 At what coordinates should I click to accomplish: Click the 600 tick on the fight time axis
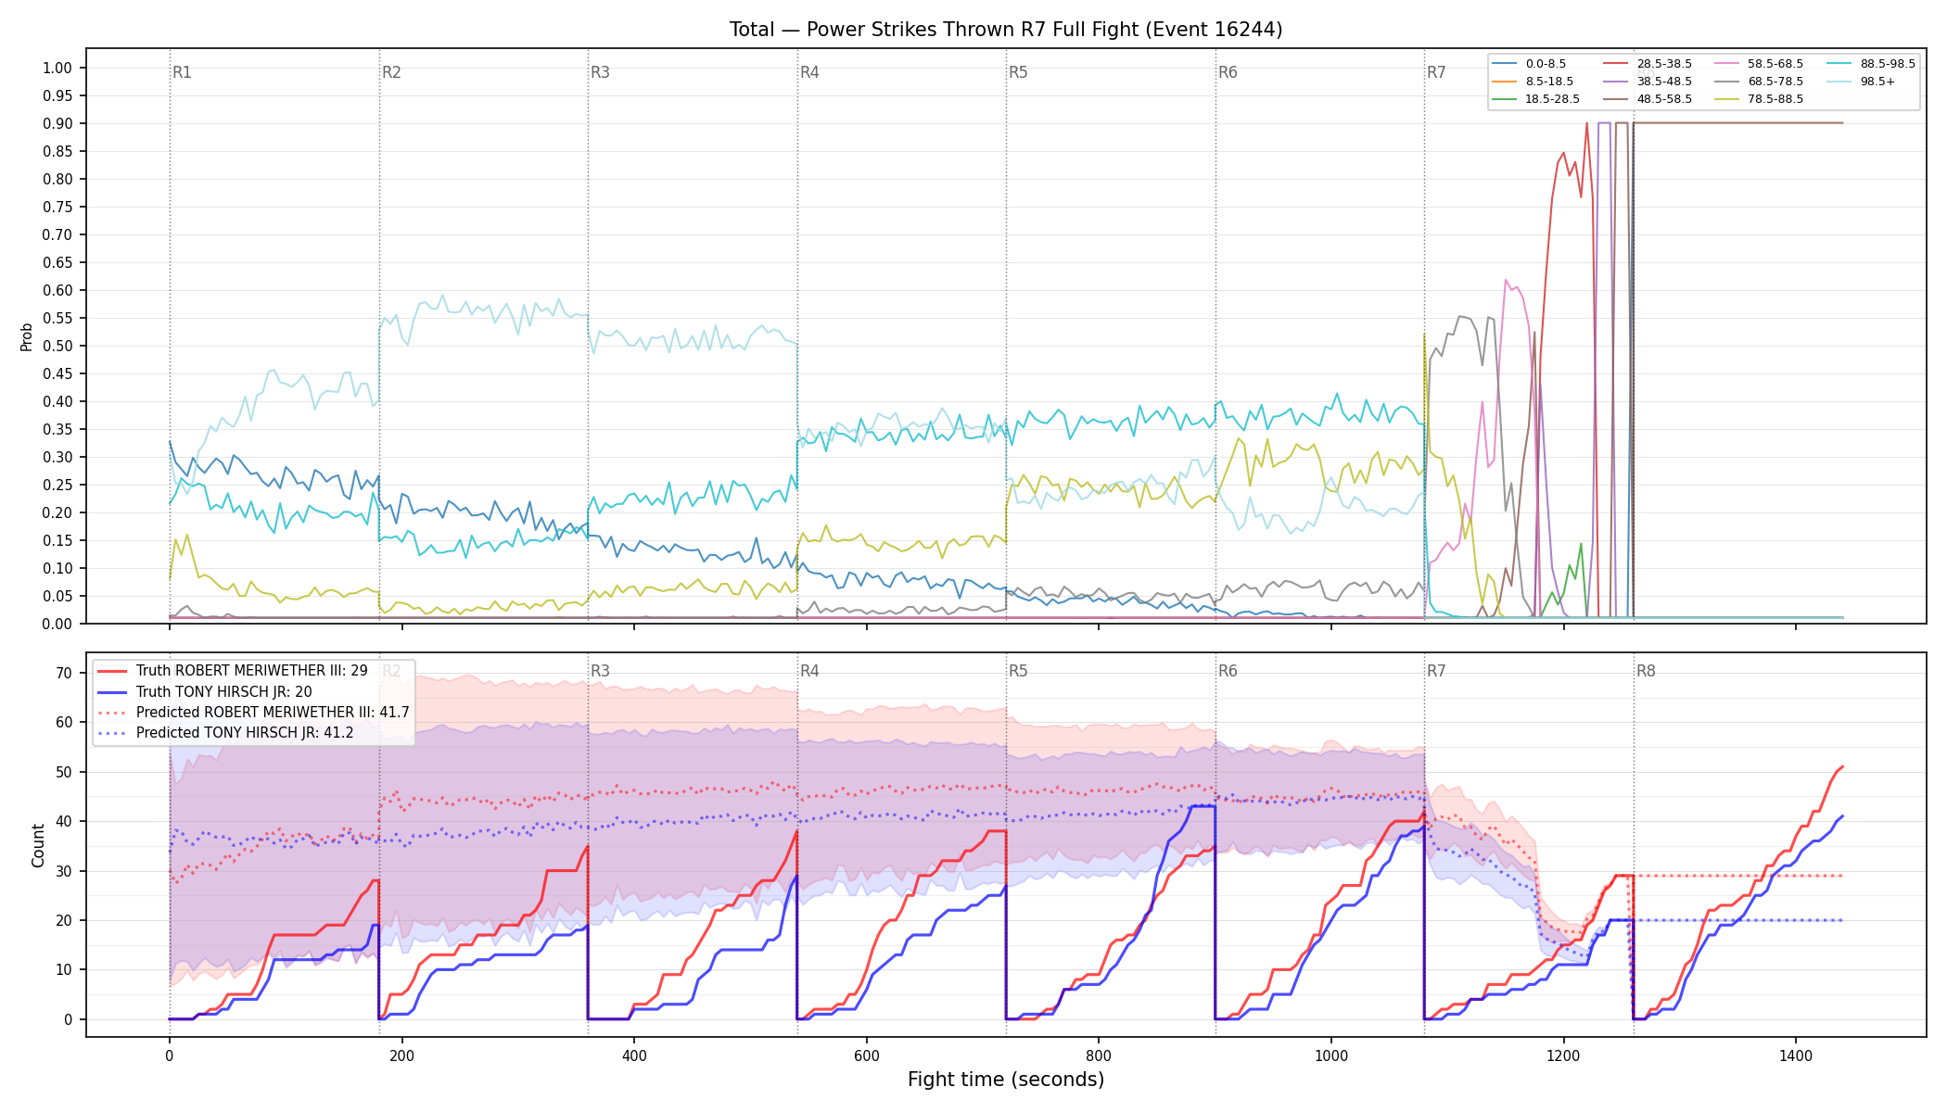(x=867, y=1055)
